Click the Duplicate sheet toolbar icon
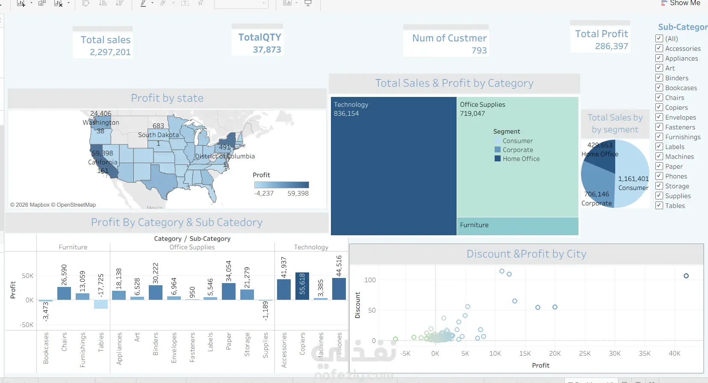The height and width of the screenshot is (383, 708). [42, 3]
